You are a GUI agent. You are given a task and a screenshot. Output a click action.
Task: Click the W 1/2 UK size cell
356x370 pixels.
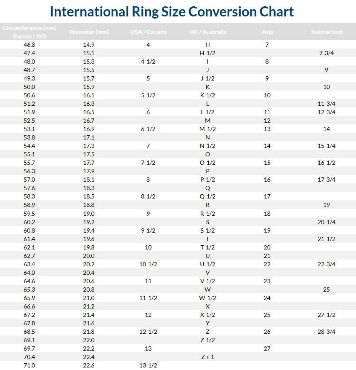207,298
